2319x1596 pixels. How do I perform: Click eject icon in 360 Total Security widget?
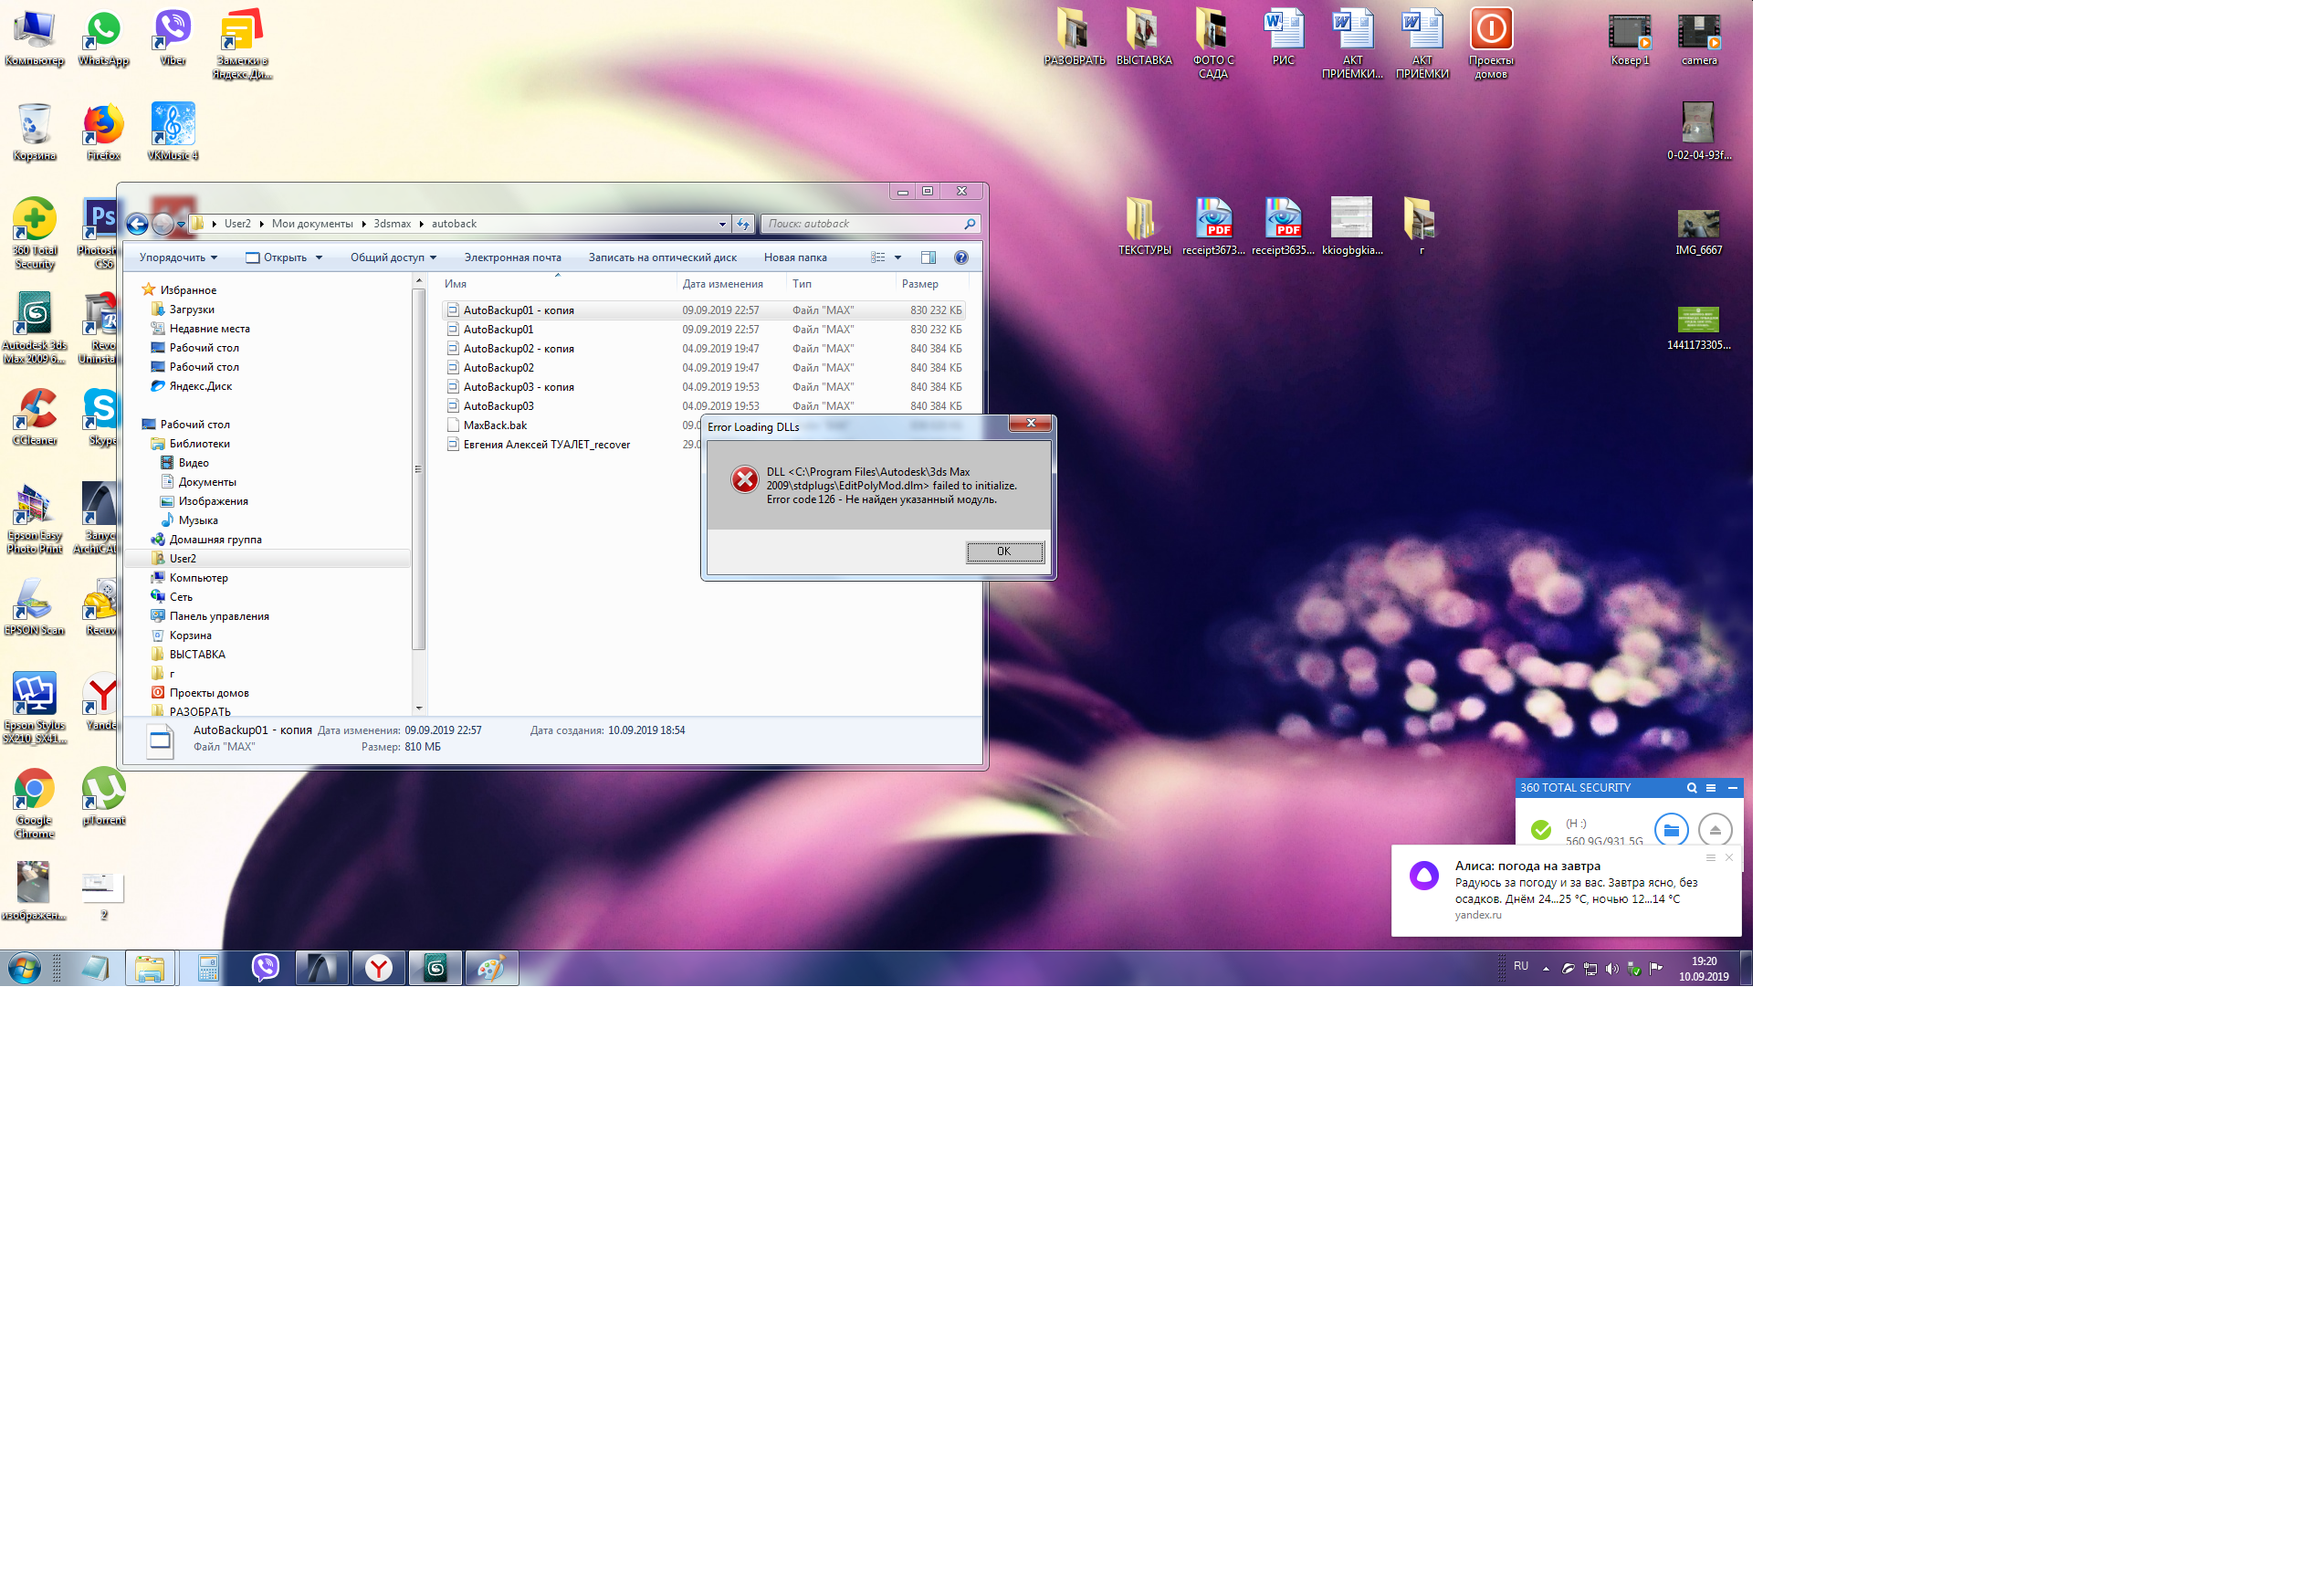pyautogui.click(x=1714, y=830)
